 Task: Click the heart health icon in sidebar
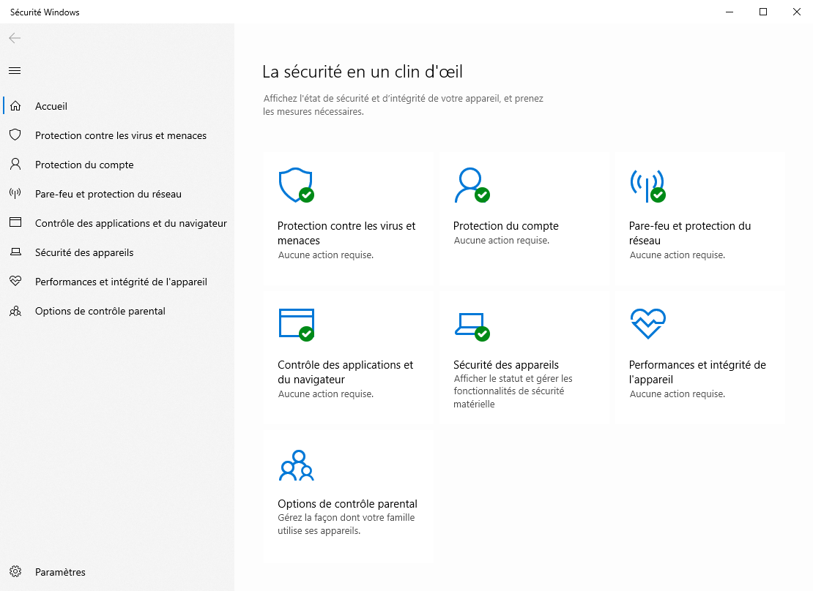coord(15,282)
